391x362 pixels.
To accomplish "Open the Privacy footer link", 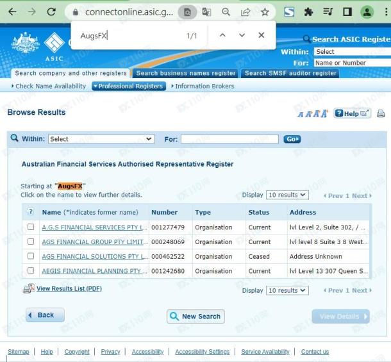I will 110,352.
